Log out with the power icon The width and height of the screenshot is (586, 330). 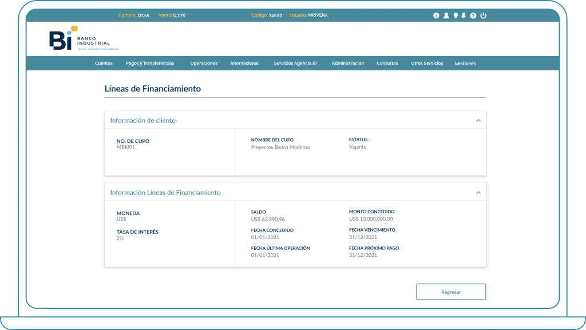point(484,15)
